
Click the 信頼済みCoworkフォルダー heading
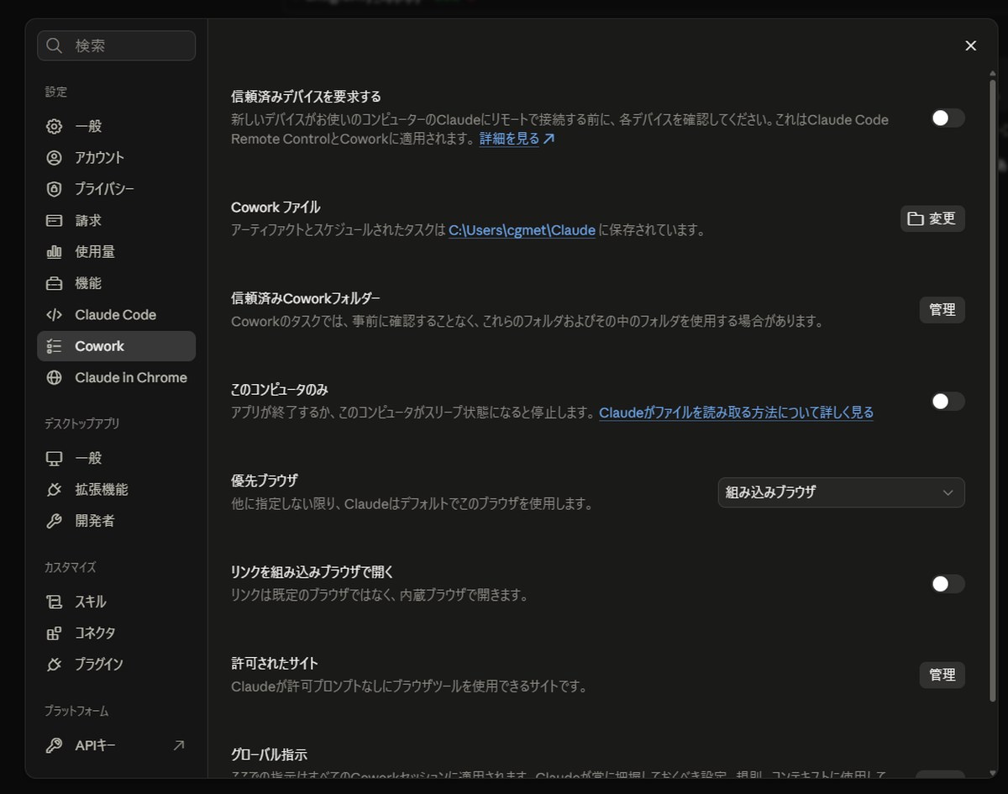point(305,298)
